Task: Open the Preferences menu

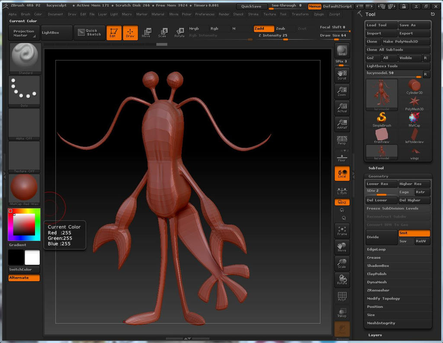Action: [205, 14]
